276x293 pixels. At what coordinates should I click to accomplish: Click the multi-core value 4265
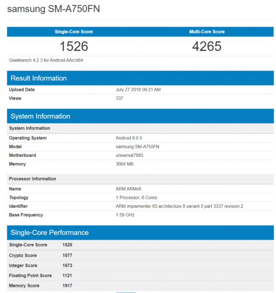(x=207, y=46)
